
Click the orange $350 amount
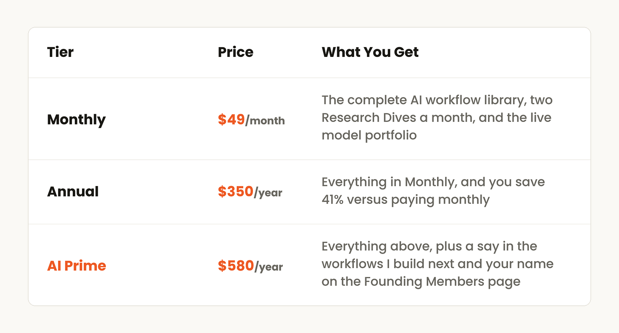(236, 192)
